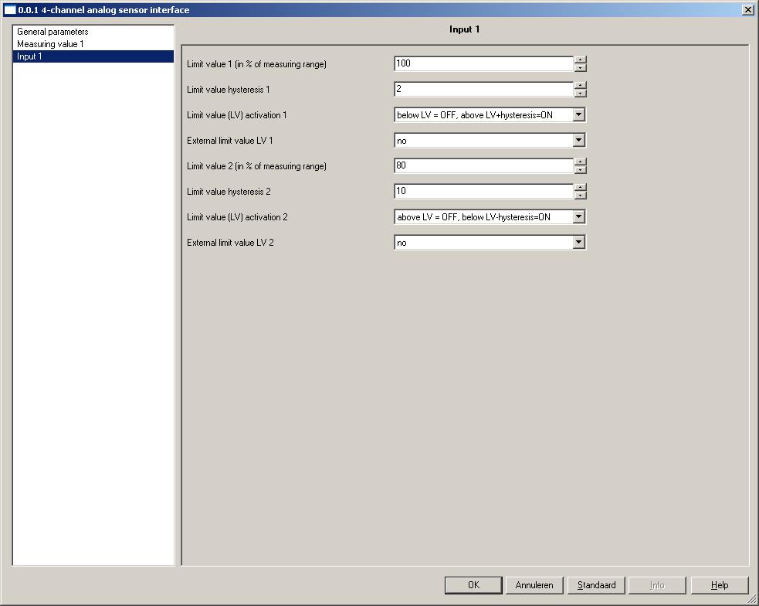
Task: Confirm settings with the OK button
Action: (473, 585)
